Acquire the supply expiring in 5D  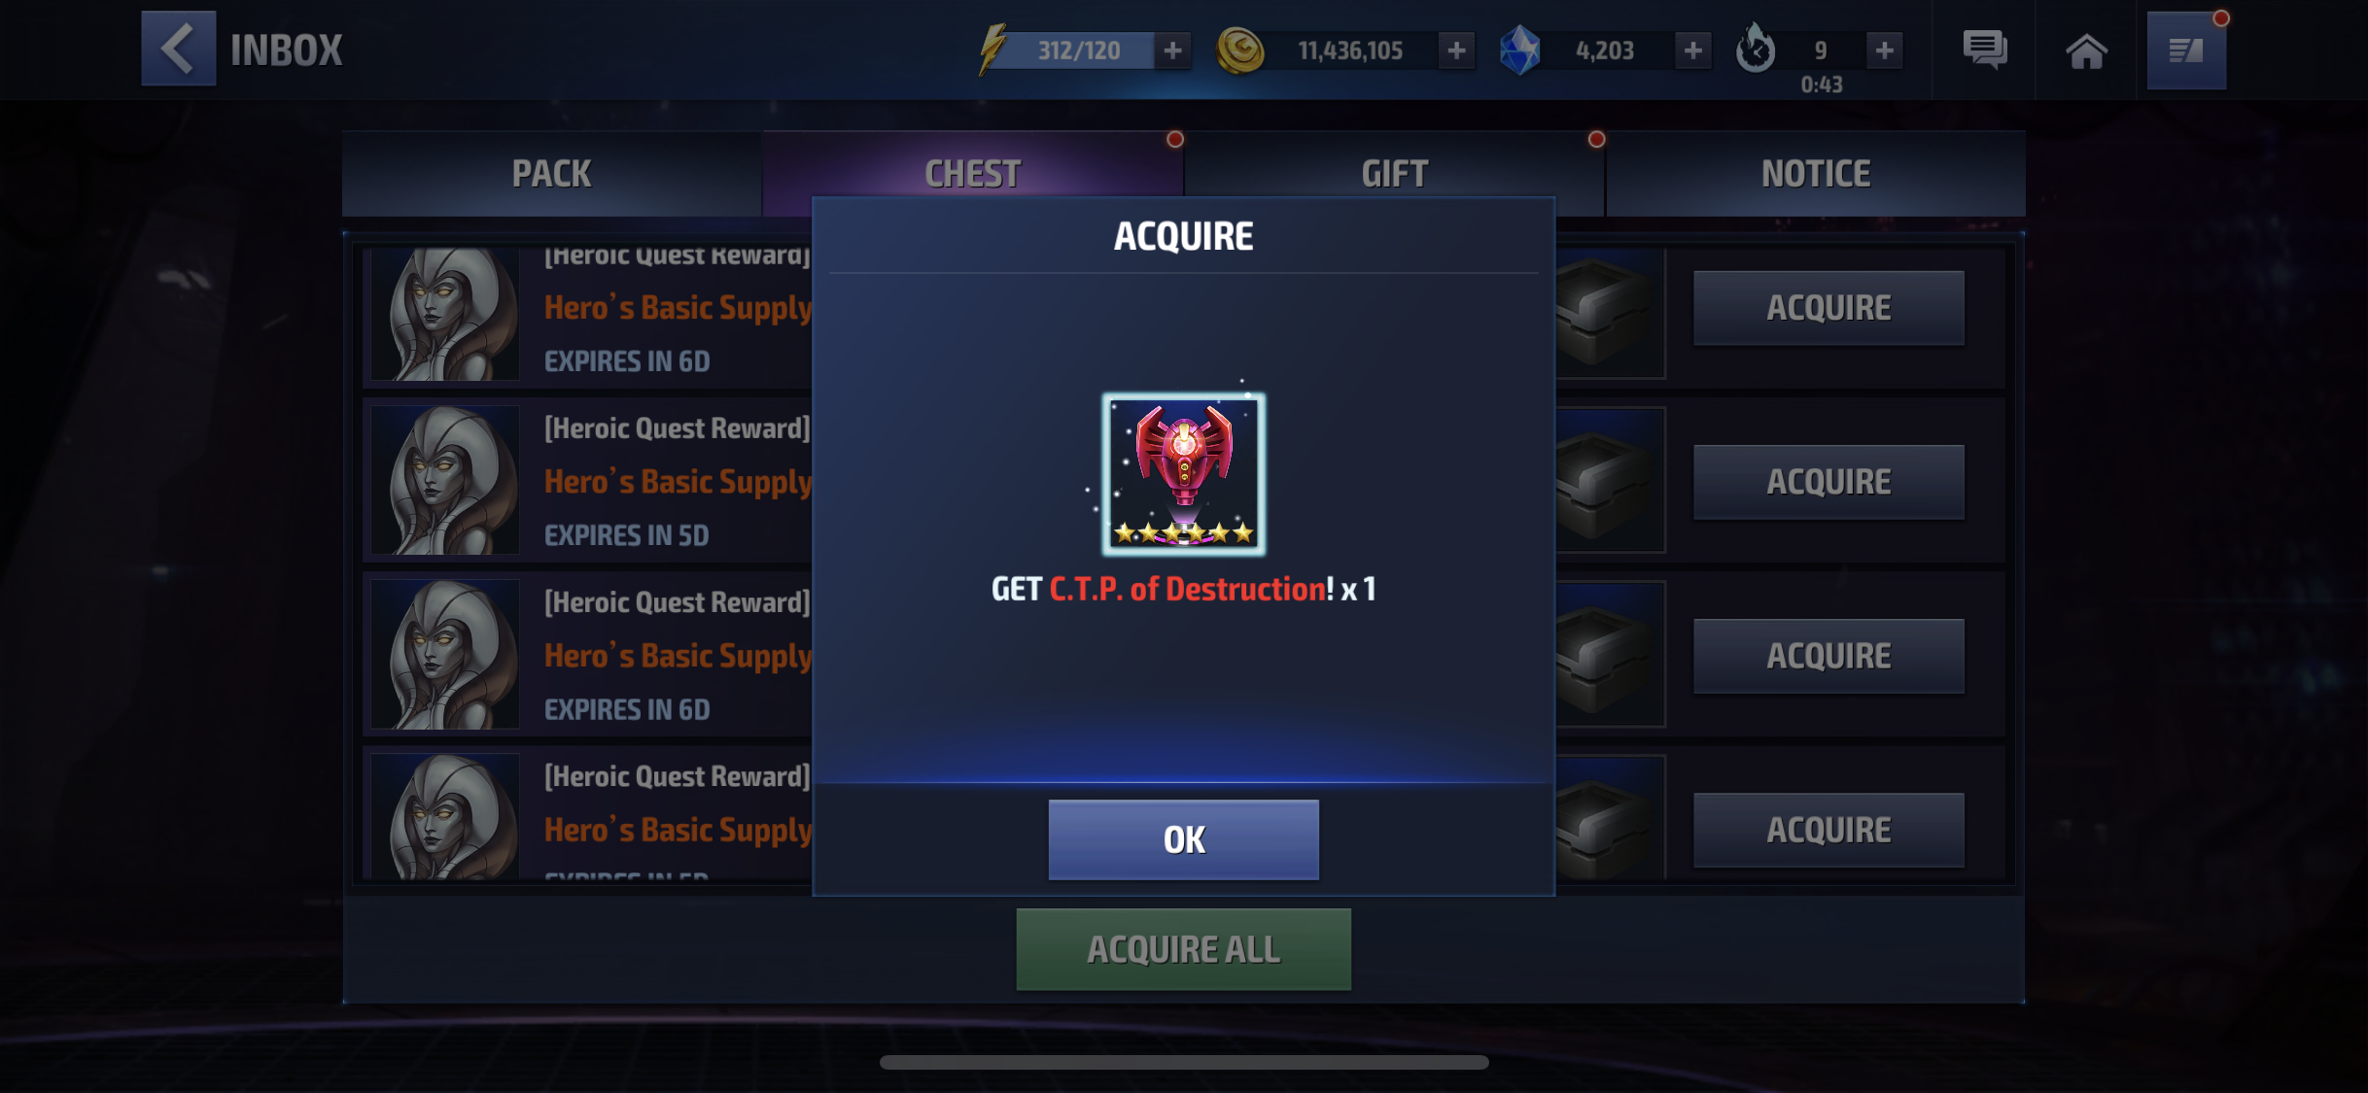click(x=1828, y=482)
